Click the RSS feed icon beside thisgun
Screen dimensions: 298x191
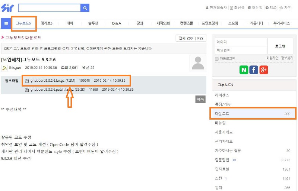coord(4,68)
